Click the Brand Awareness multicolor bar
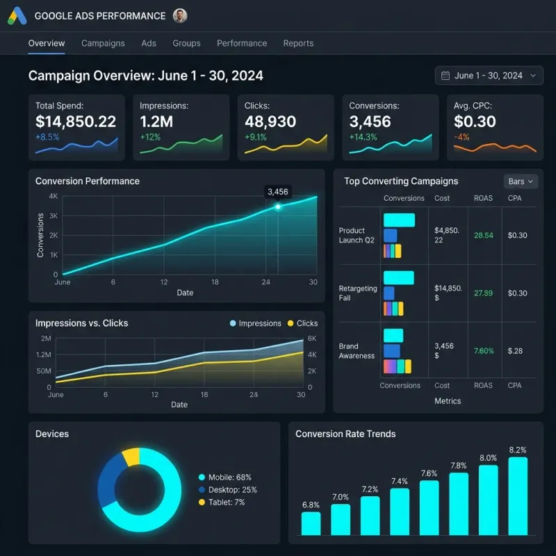Image resolution: width=556 pixels, height=556 pixels. tap(398, 367)
